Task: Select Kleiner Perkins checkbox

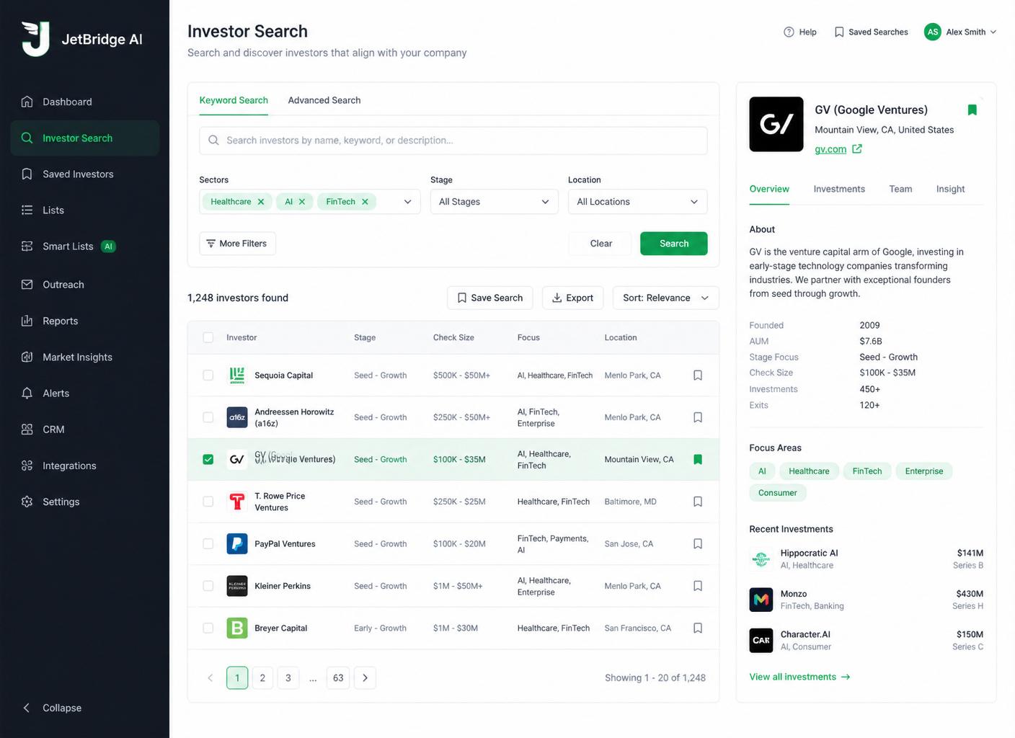Action: click(208, 586)
